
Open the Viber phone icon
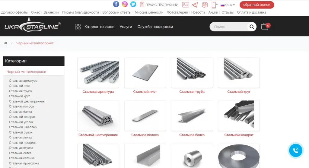point(205,5)
